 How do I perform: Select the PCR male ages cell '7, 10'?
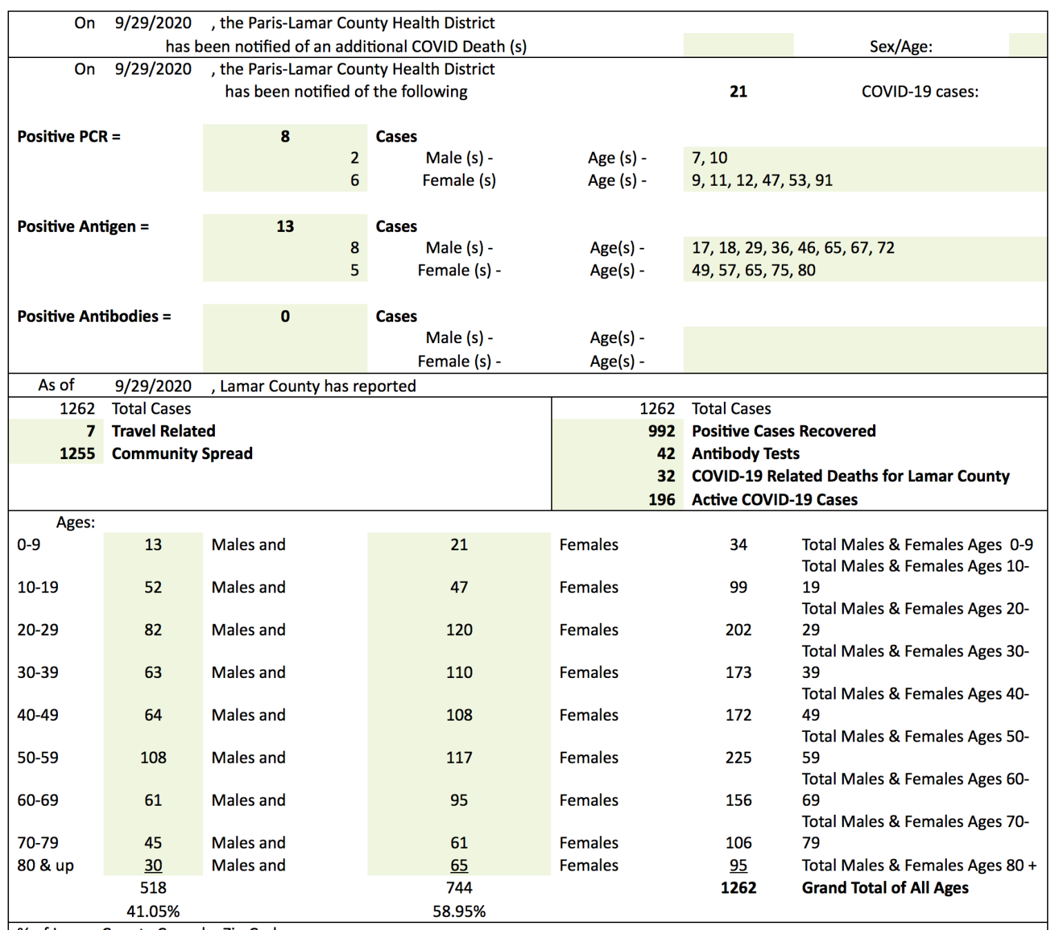(x=865, y=157)
